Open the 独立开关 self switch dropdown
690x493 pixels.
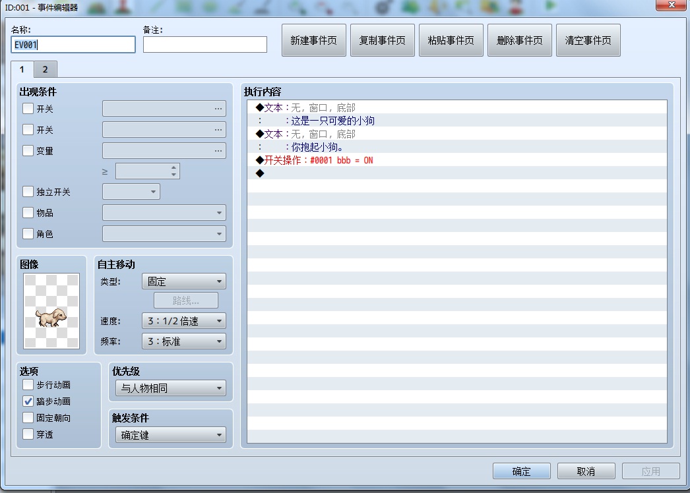coord(131,192)
